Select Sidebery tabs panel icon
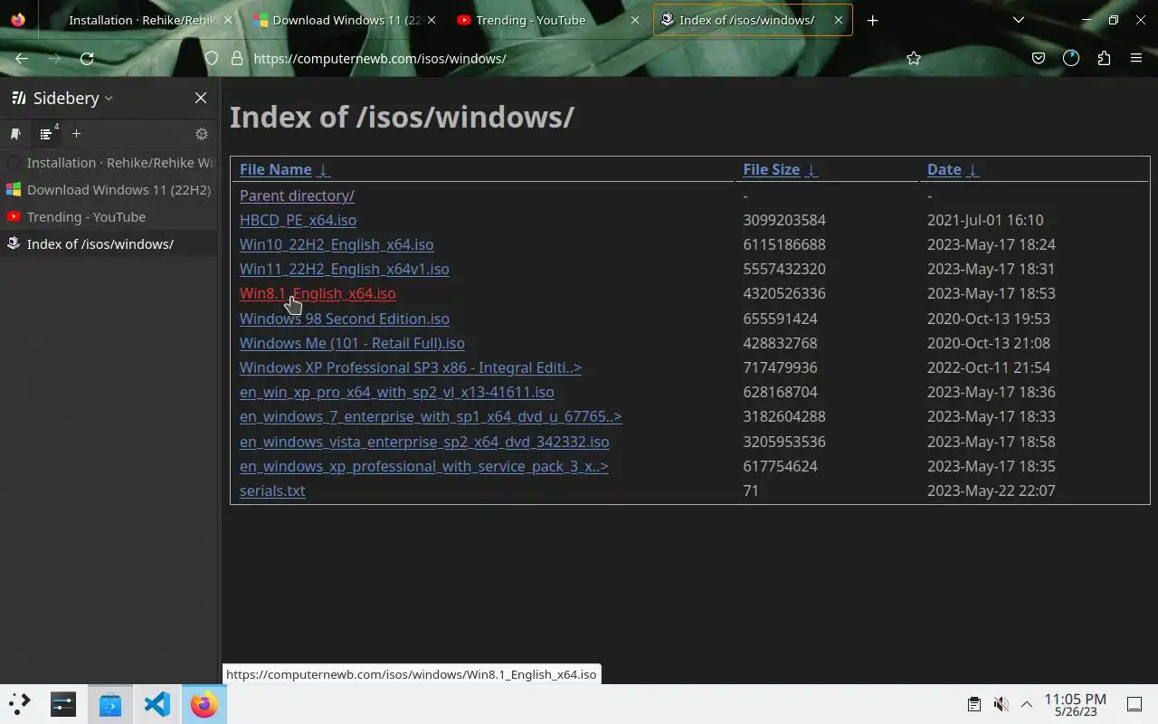This screenshot has height=724, width=1158. tap(46, 134)
